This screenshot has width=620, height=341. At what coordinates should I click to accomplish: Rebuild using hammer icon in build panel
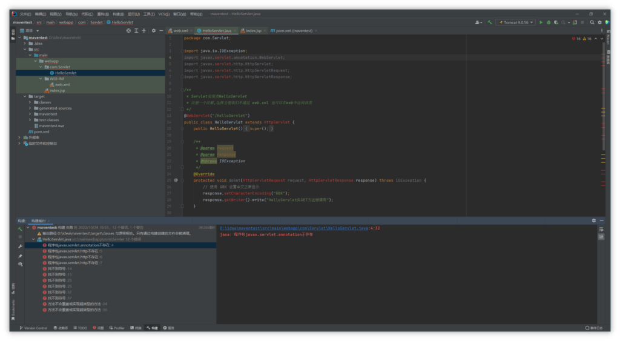coord(20,229)
